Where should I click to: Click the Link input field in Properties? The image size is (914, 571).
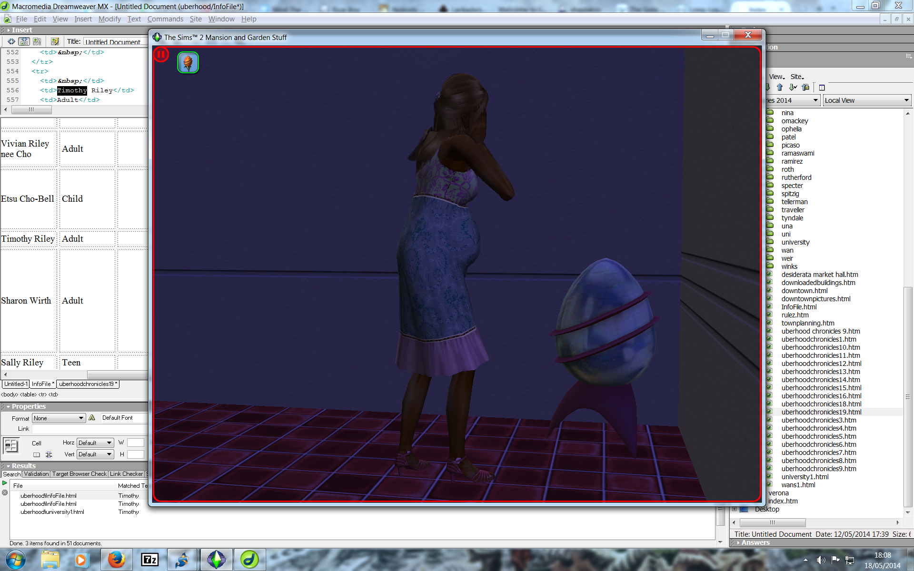point(90,429)
